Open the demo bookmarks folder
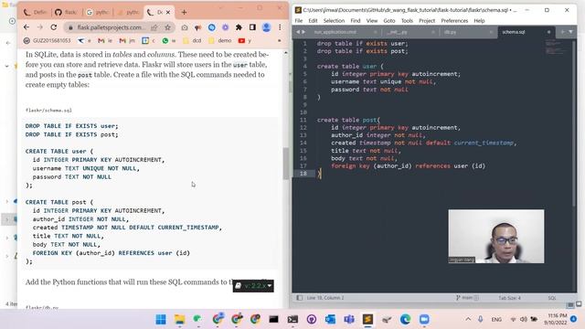585x329 pixels. (220, 40)
